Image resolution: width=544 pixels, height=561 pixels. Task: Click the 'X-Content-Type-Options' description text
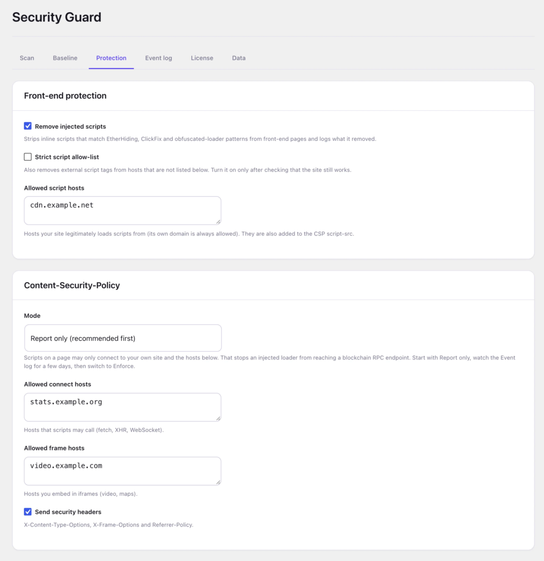[x=109, y=525]
